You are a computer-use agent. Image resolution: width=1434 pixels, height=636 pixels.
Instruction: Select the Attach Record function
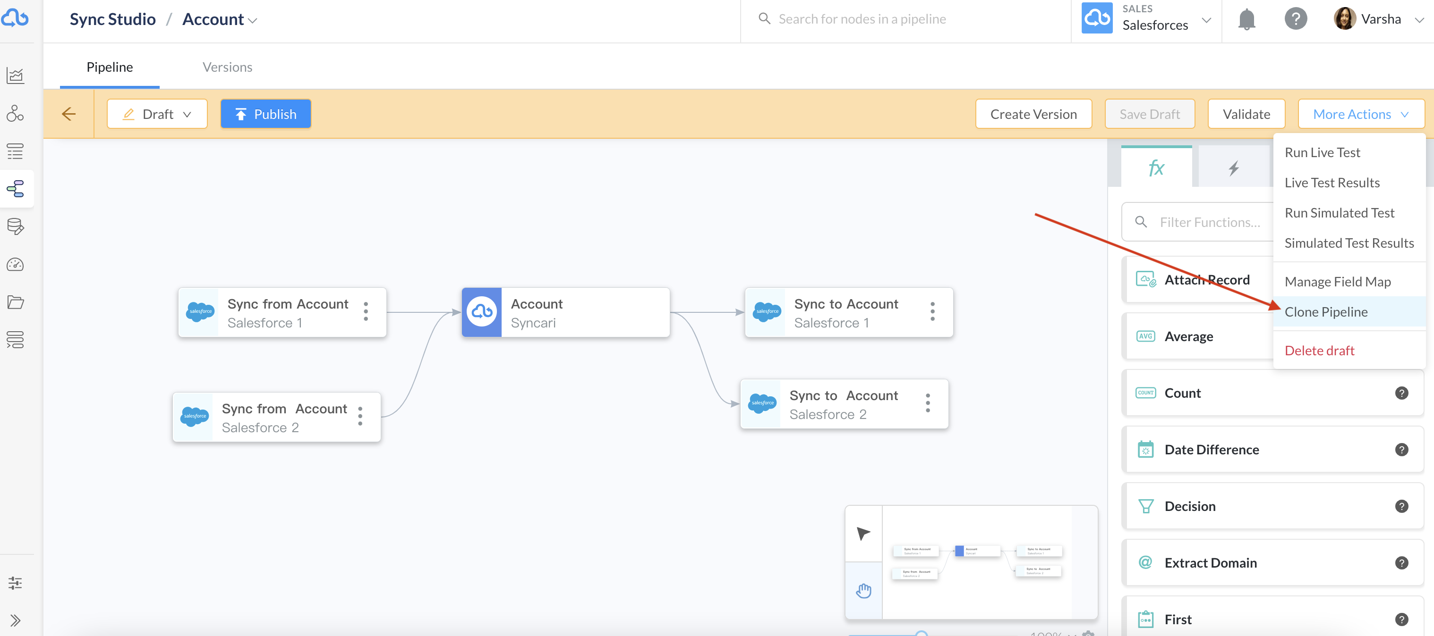point(1198,280)
